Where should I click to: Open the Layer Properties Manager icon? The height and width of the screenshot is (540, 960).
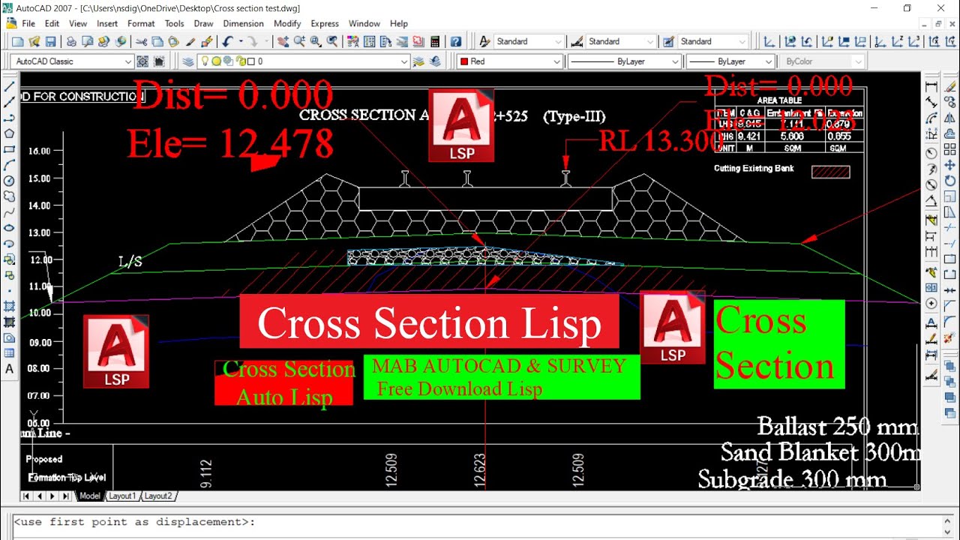click(188, 61)
